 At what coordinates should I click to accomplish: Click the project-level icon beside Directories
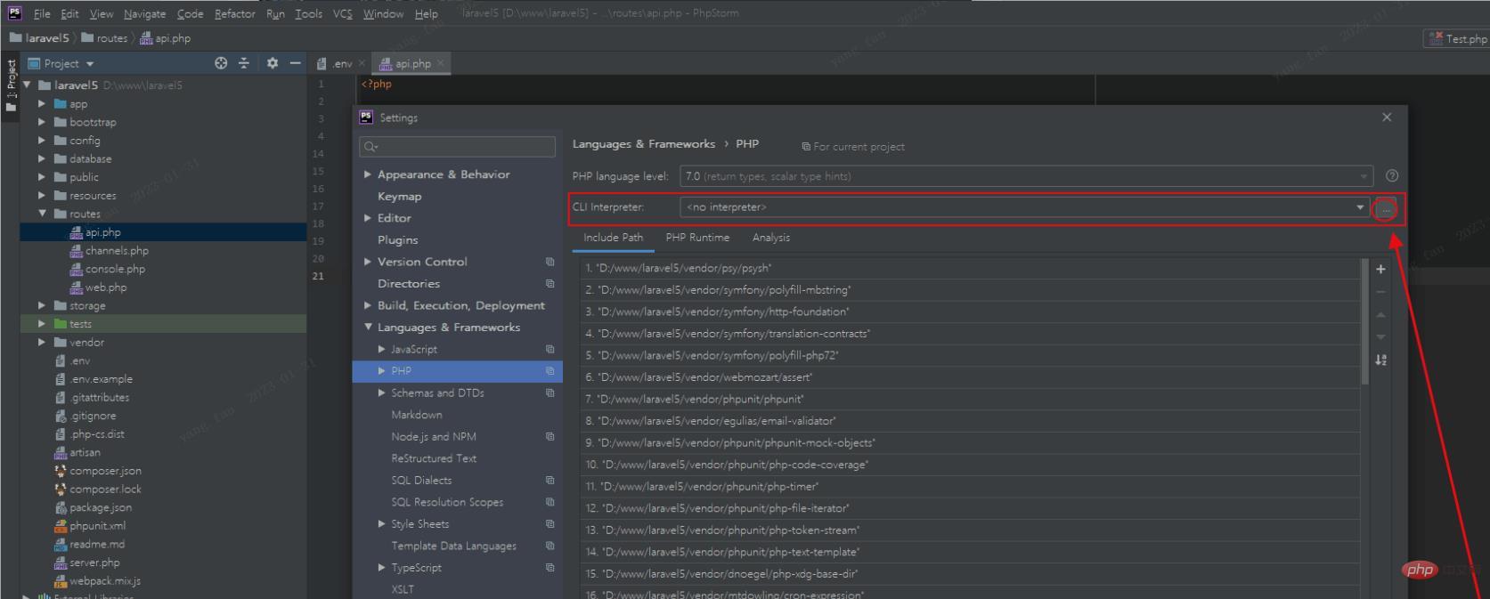[550, 284]
